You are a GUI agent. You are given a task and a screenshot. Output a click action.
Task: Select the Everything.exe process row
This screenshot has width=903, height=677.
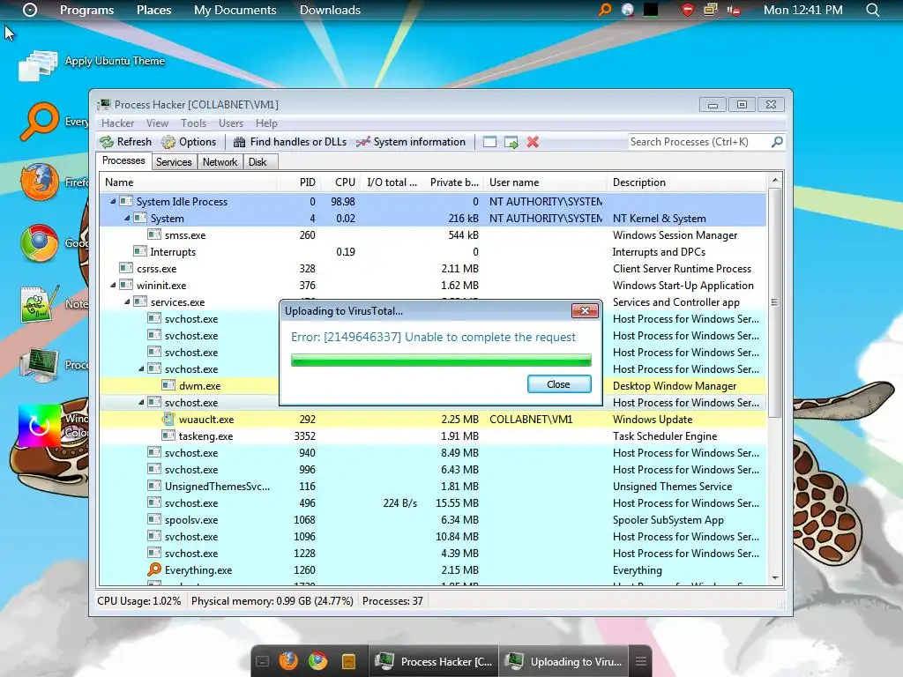(433, 570)
